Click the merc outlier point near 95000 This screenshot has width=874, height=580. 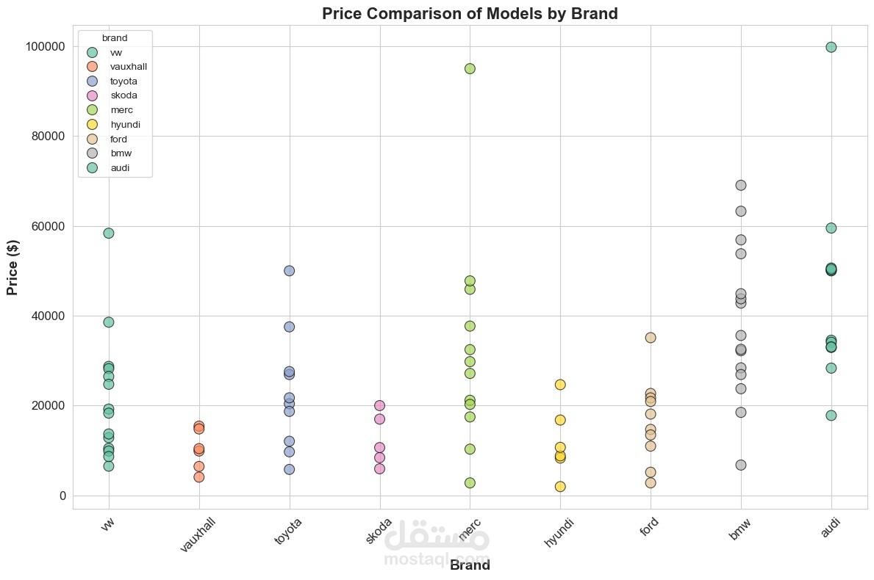[x=470, y=68]
